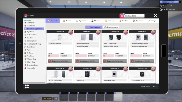182x102 pixels.
Task: Open the Product tab
Action: (x=67, y=21)
